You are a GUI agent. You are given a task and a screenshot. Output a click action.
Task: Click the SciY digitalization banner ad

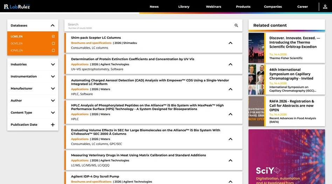tap(287, 156)
